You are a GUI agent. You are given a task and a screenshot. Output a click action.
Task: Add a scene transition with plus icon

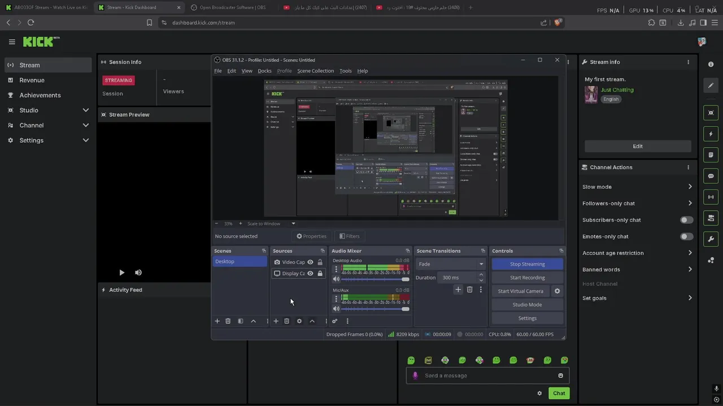point(458,289)
